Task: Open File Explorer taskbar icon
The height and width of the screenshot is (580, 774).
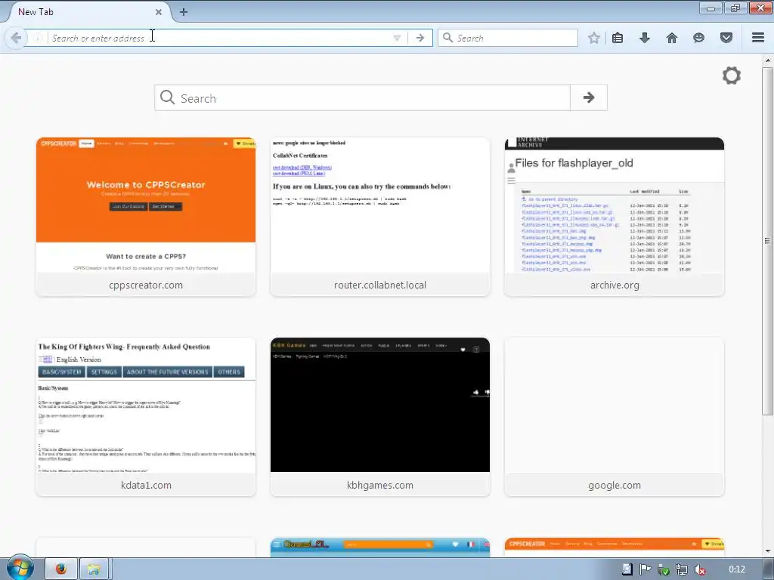Action: point(94,569)
